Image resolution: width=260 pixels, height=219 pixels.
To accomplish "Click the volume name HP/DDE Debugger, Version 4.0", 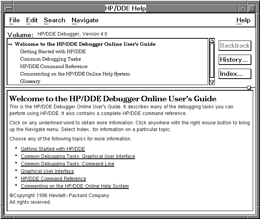I will pos(72,34).
